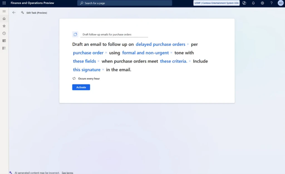The width and height of the screenshot is (285, 174).
Task: Open Copilot from the top navigation bar
Action: pos(244,3)
